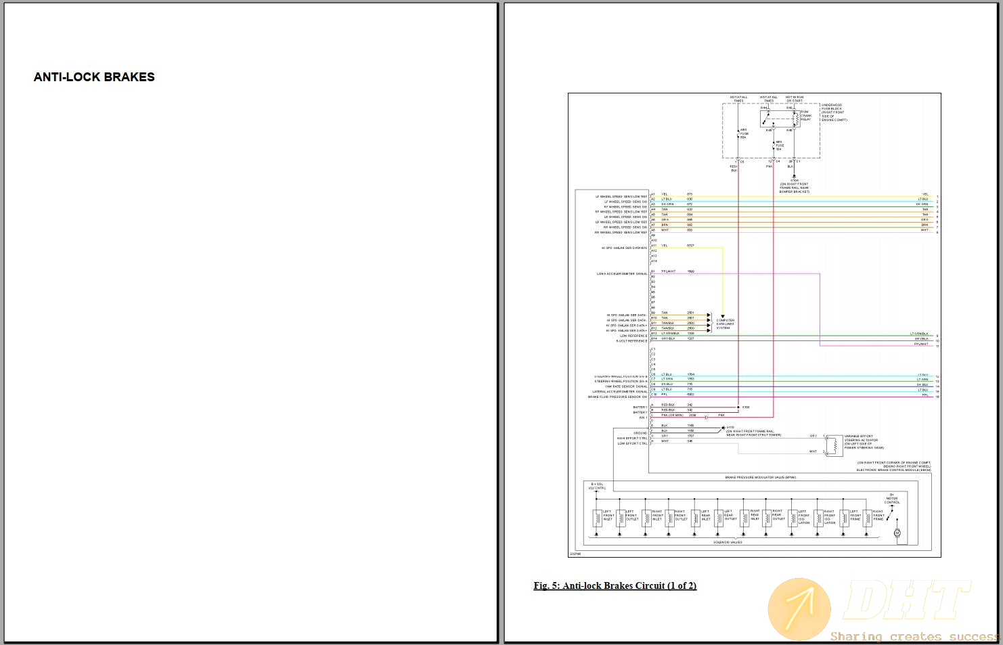Image resolution: width=1003 pixels, height=645 pixels.
Task: Click the 'HOT IN RUN OR START' label
Action: click(795, 99)
